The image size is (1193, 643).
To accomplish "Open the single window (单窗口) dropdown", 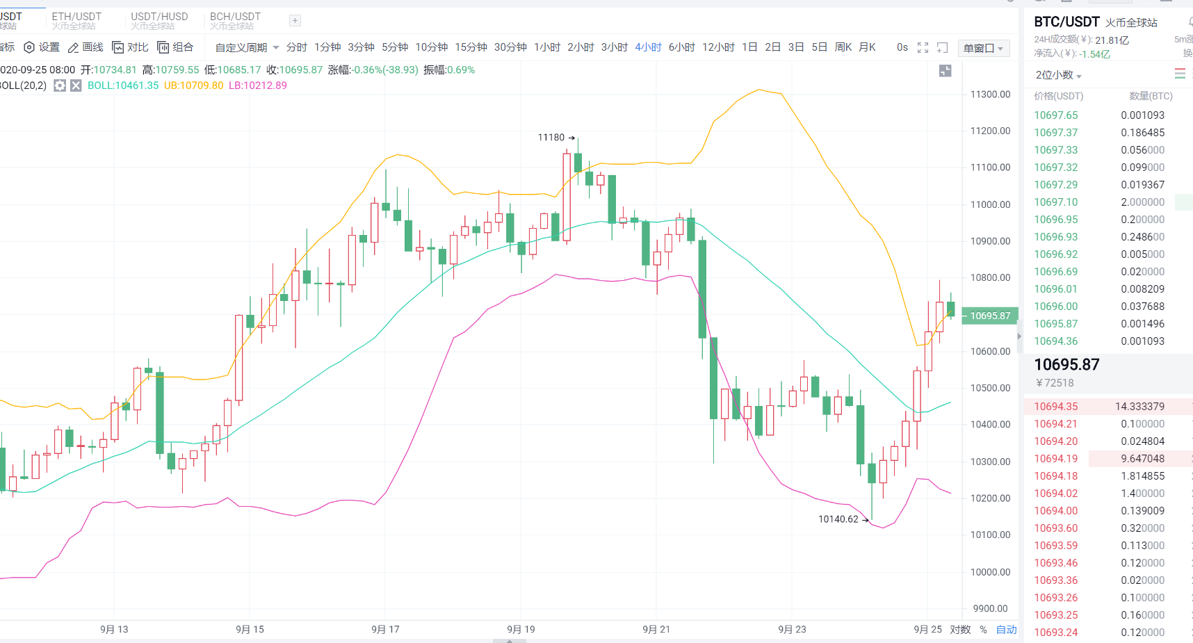I will [x=984, y=48].
